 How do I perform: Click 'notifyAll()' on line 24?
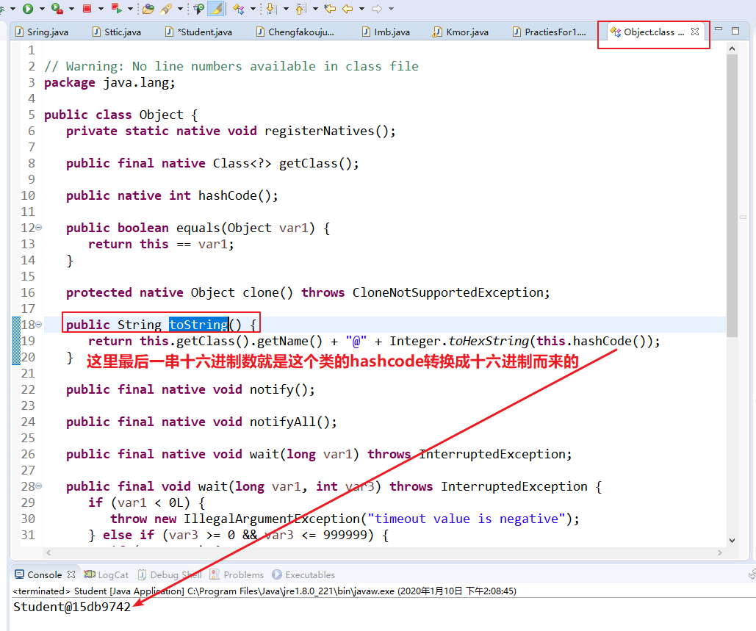click(x=293, y=422)
